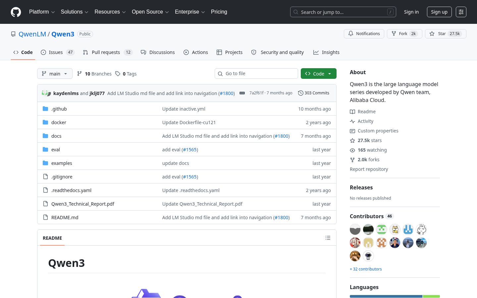Expand the Enterprise menu
This screenshot has height=298, width=477.
point(190,12)
